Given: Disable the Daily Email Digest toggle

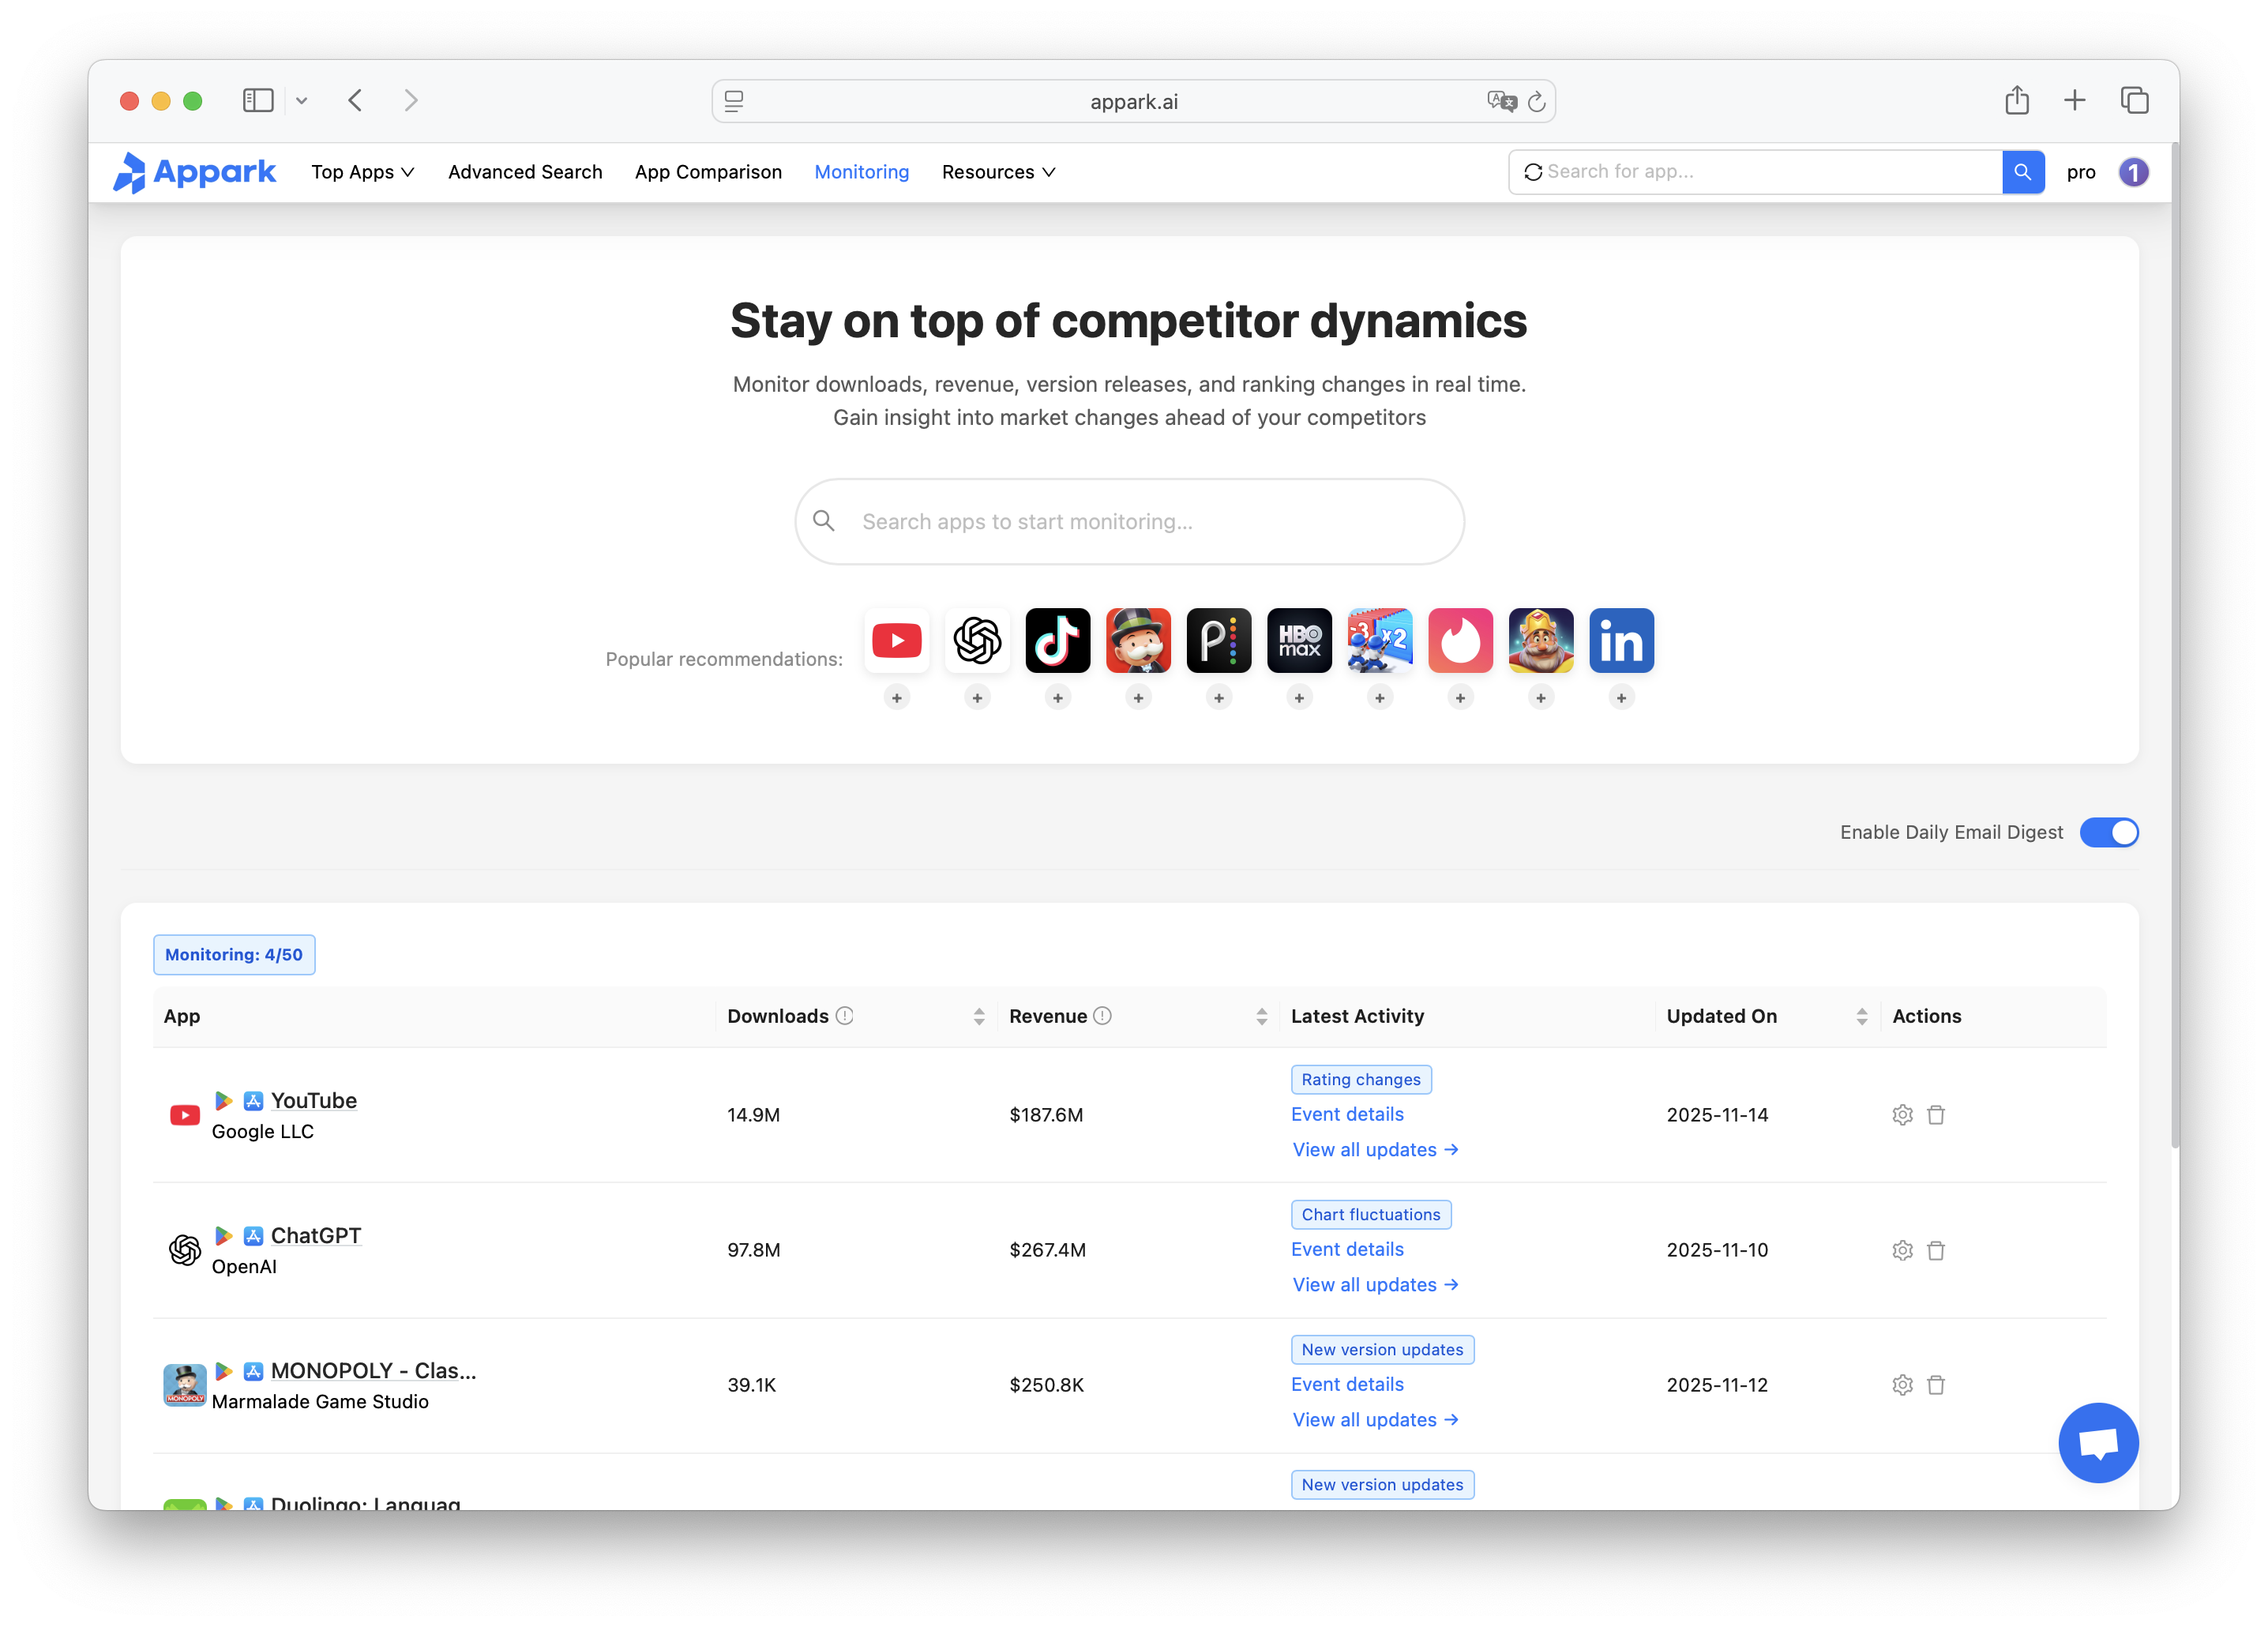Looking at the screenshot, I should (x=2110, y=832).
